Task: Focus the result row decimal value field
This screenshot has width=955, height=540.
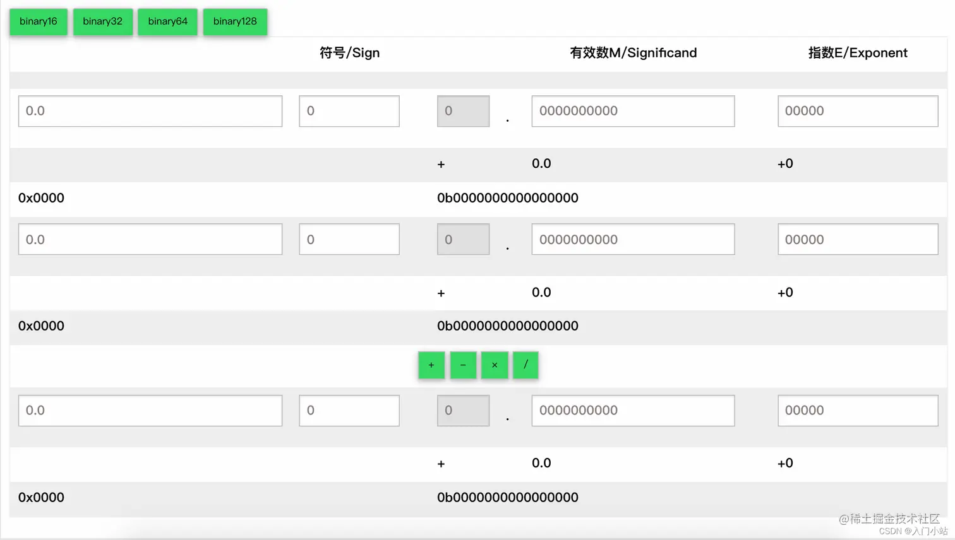Action: 150,411
